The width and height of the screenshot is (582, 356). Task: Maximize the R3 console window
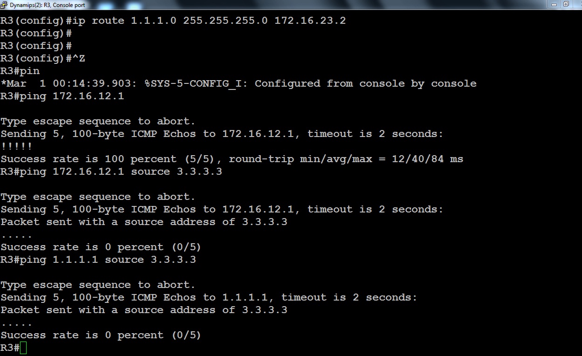(x=566, y=4)
